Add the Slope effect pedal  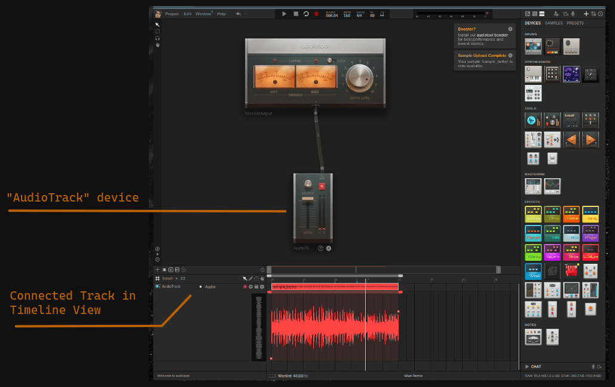click(571, 252)
